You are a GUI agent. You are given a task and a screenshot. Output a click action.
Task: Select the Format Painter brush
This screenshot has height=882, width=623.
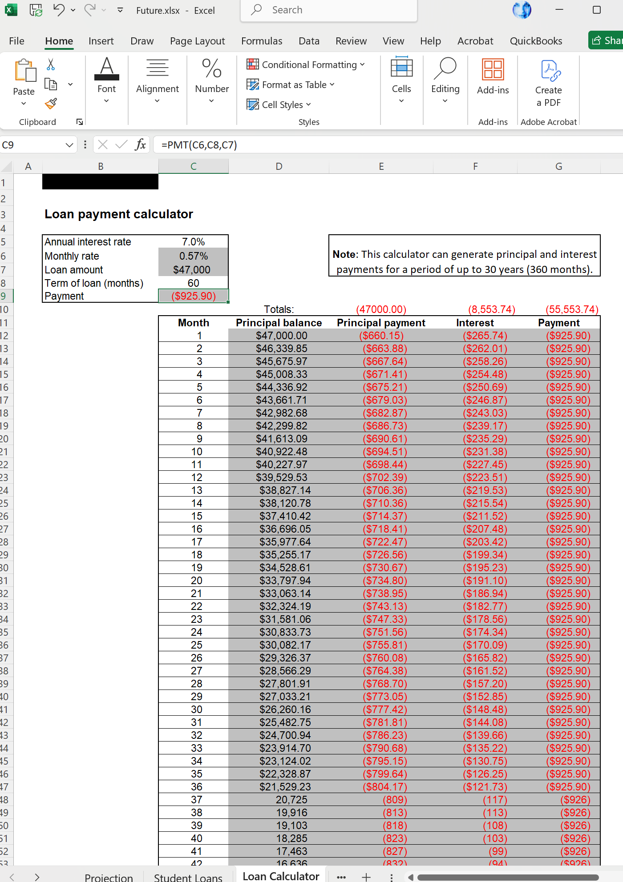click(51, 104)
